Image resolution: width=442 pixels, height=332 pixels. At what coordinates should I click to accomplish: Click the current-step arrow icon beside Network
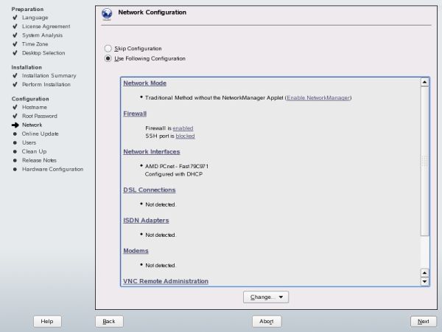15,125
